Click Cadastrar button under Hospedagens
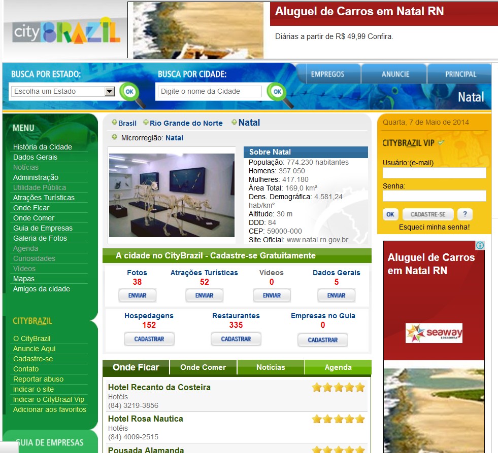 click(149, 339)
